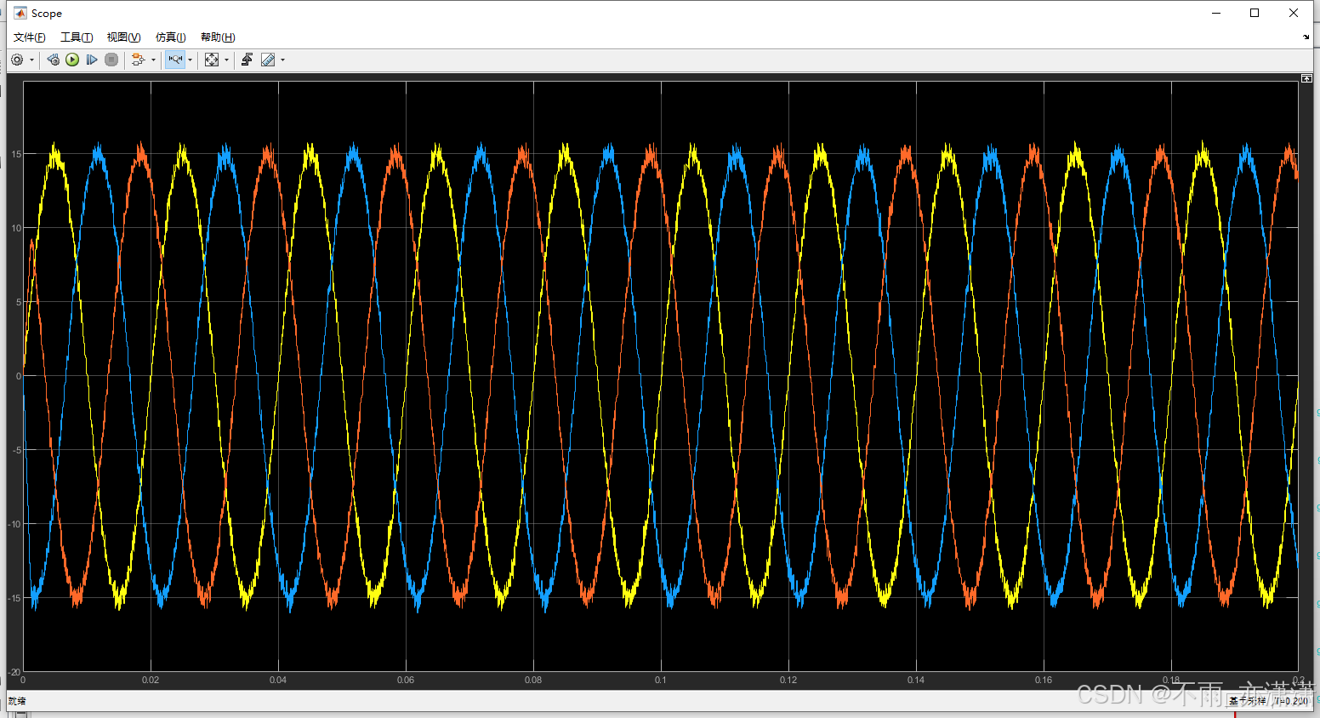Maximize the plot display area arrow
Screen dimensions: 1320x718
(x=1306, y=77)
